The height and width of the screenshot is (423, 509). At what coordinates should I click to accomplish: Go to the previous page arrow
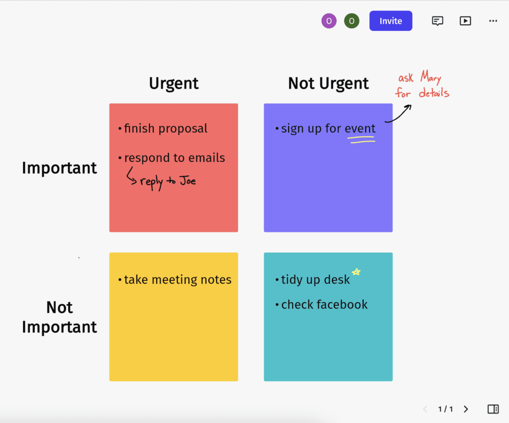pyautogui.click(x=425, y=409)
